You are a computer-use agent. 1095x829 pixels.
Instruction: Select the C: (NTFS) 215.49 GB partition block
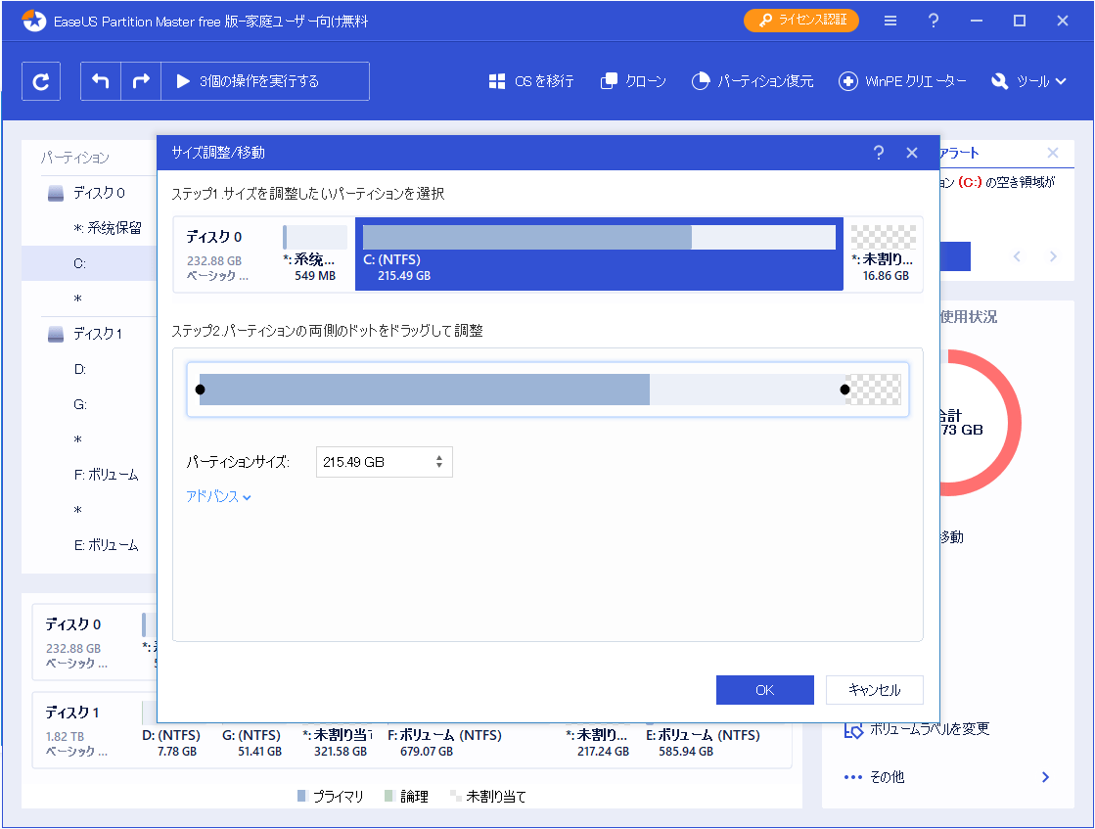(599, 254)
